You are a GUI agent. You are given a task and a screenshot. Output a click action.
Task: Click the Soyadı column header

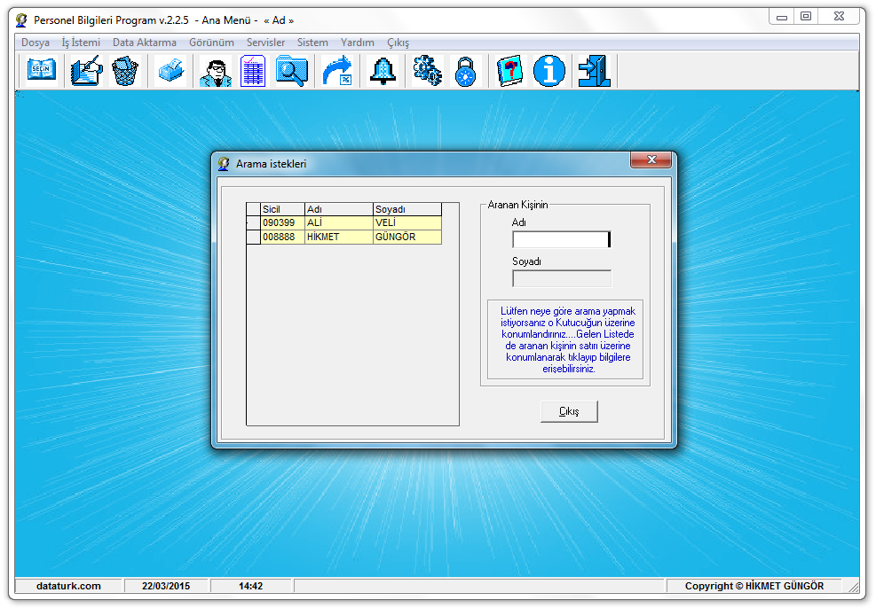(x=407, y=209)
